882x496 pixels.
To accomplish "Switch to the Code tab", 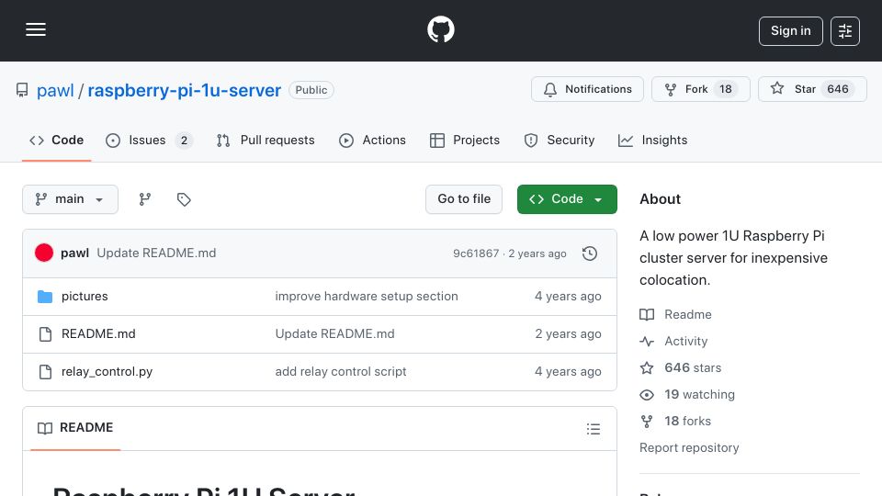I will click(x=56, y=140).
